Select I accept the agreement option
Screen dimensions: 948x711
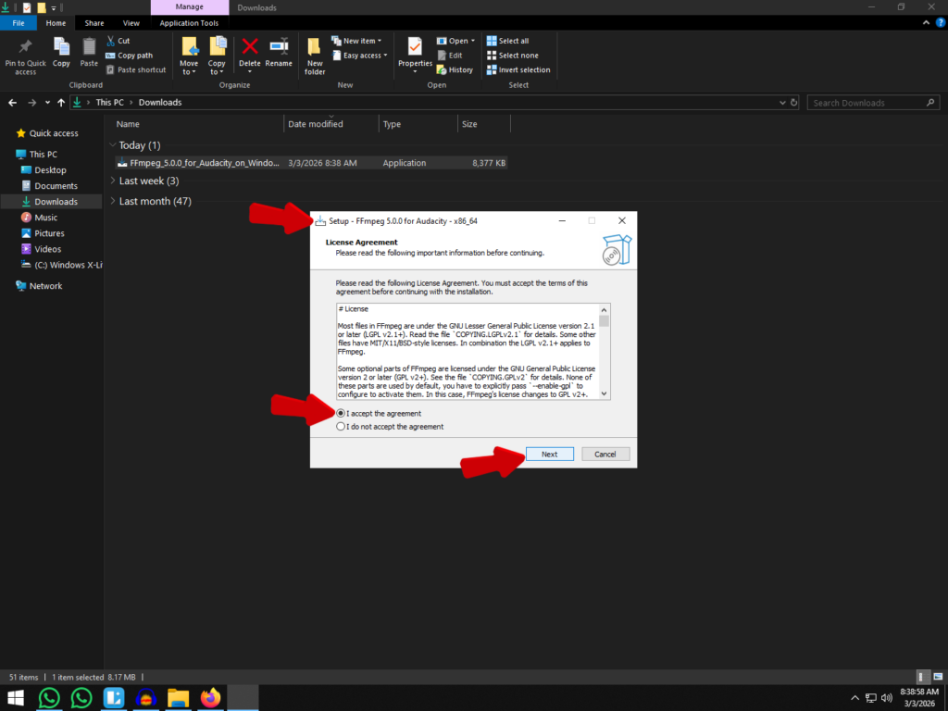coord(342,413)
